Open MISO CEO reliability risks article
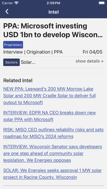The image size is (107, 189). pos(53,133)
